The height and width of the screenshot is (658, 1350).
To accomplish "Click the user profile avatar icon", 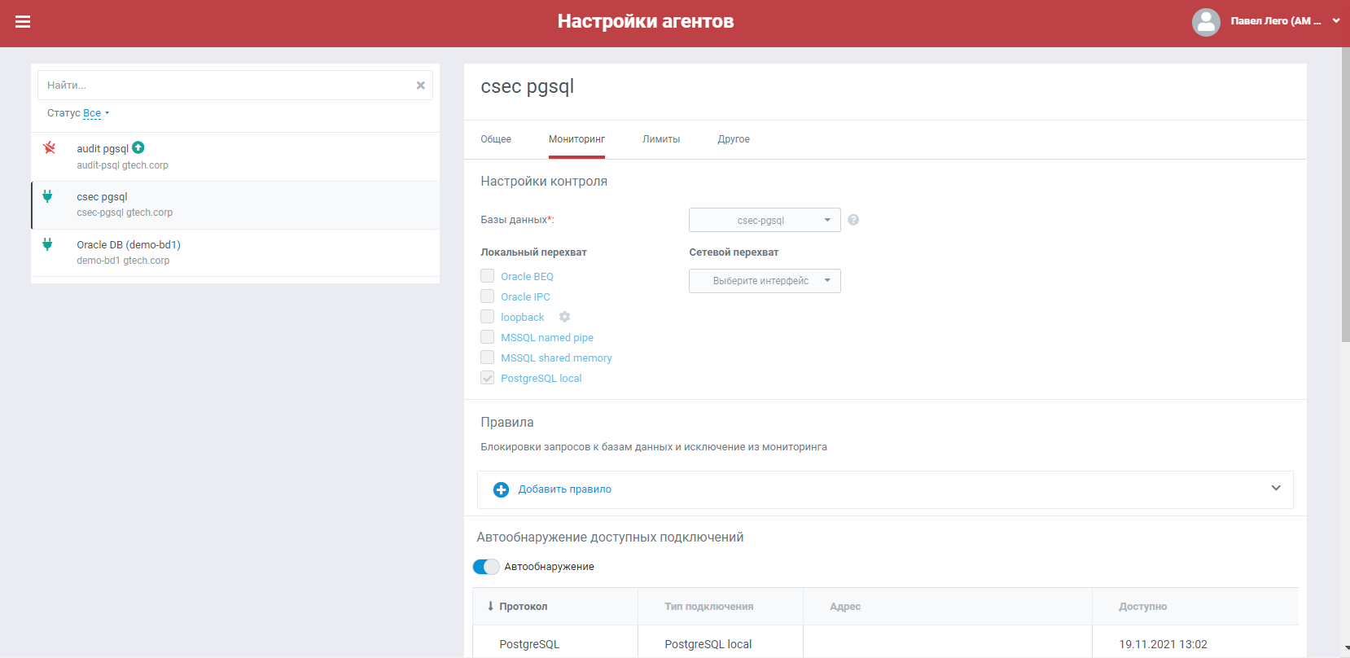I will 1205,22.
